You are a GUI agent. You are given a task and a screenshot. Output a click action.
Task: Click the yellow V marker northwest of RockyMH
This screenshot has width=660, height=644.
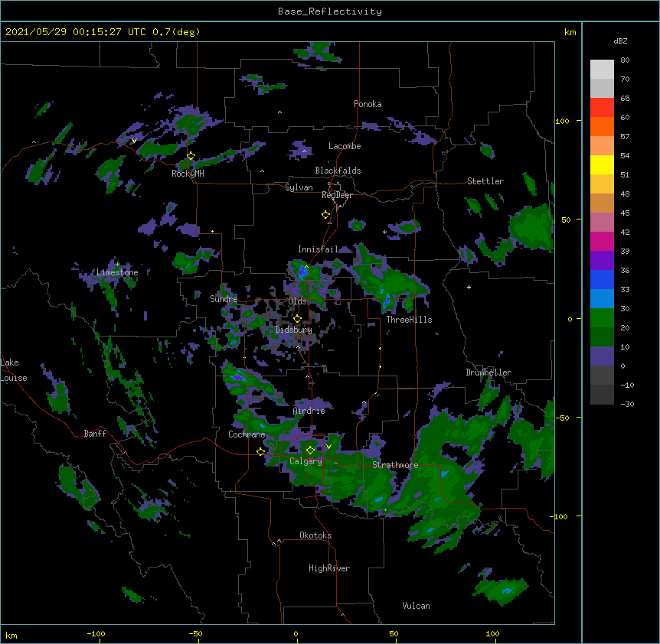(x=134, y=141)
